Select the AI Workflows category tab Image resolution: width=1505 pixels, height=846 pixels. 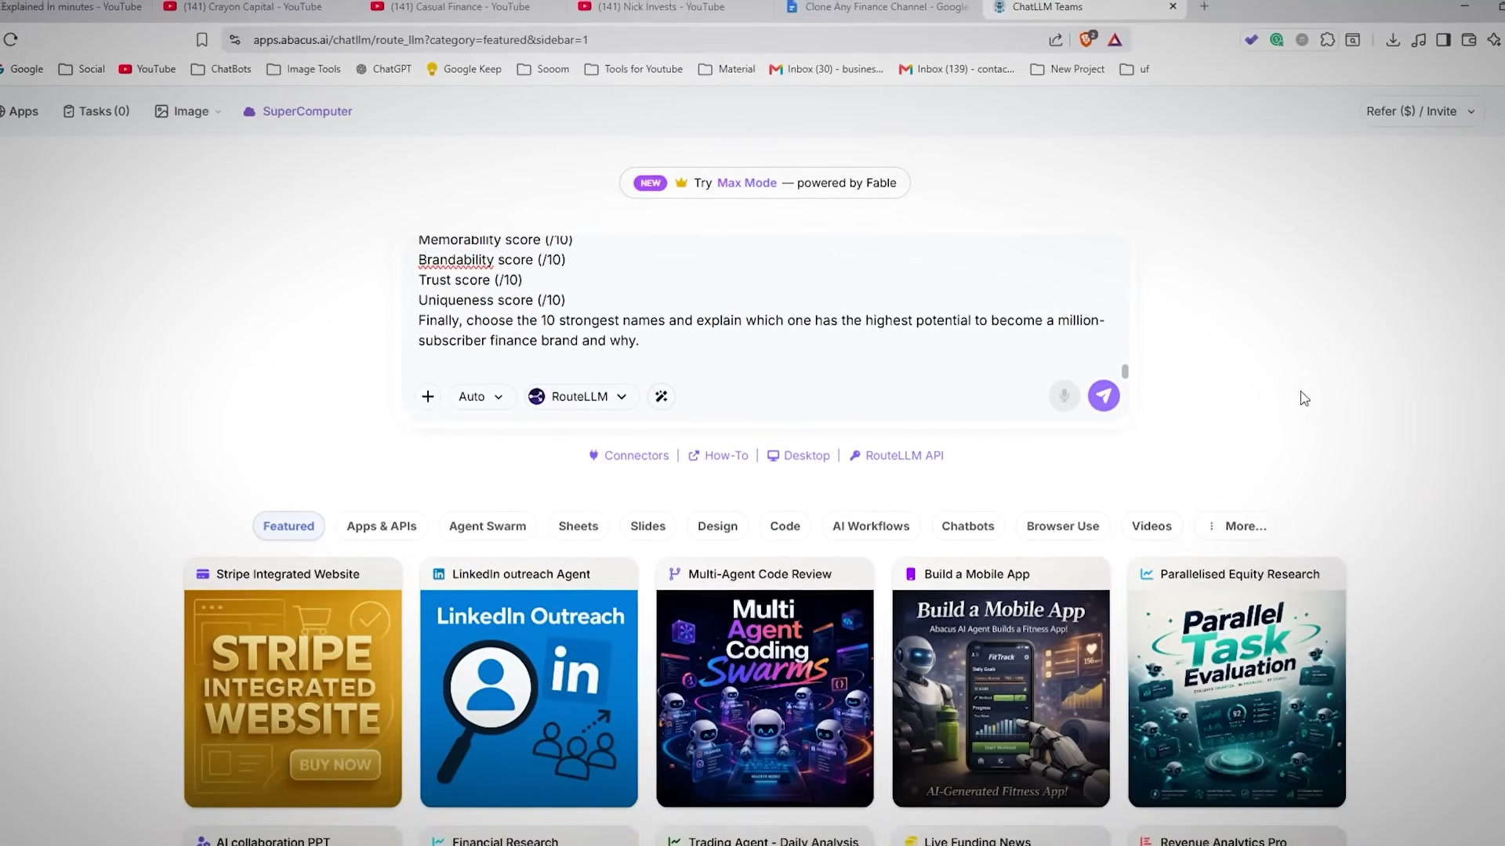coord(871,526)
